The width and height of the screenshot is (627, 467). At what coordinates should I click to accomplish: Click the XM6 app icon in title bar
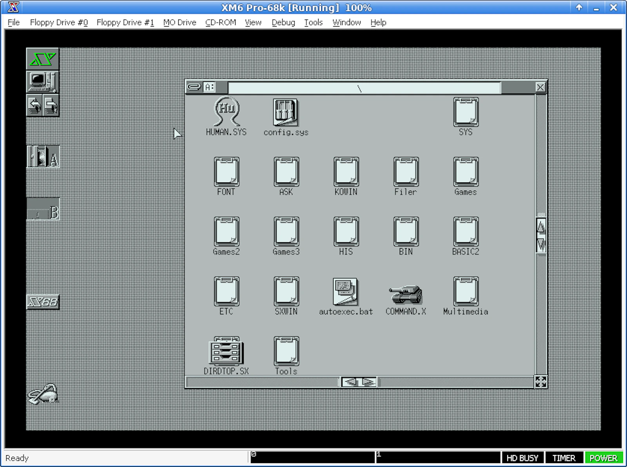13,7
